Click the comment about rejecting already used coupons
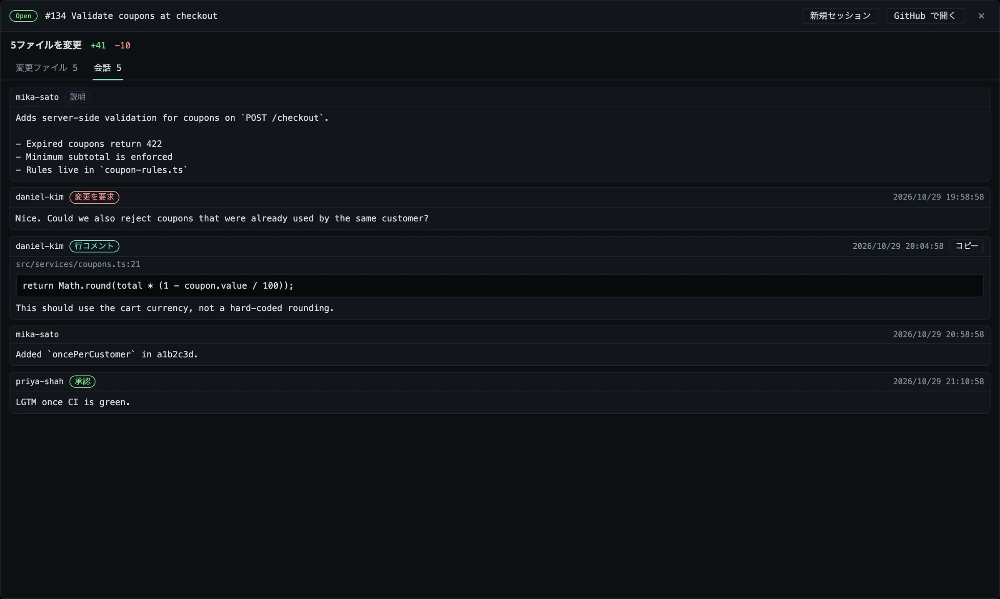This screenshot has width=1000, height=599. [x=222, y=219]
